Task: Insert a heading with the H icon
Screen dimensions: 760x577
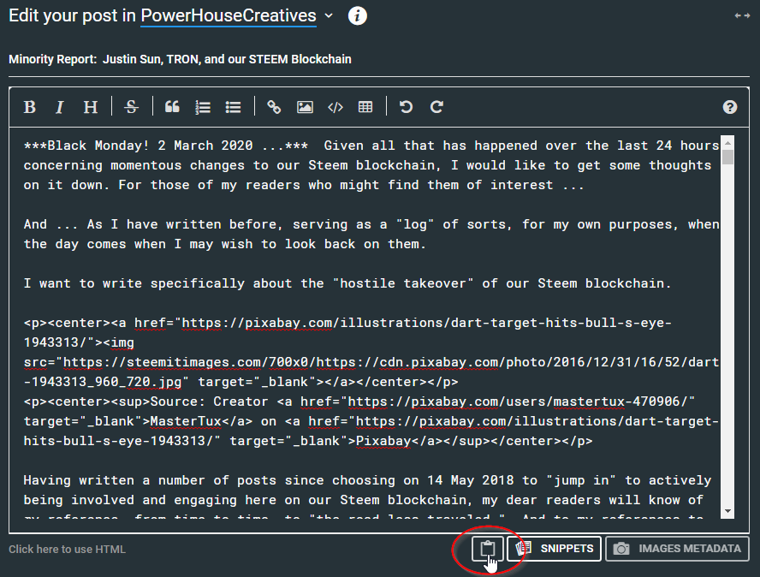Action: tap(90, 107)
